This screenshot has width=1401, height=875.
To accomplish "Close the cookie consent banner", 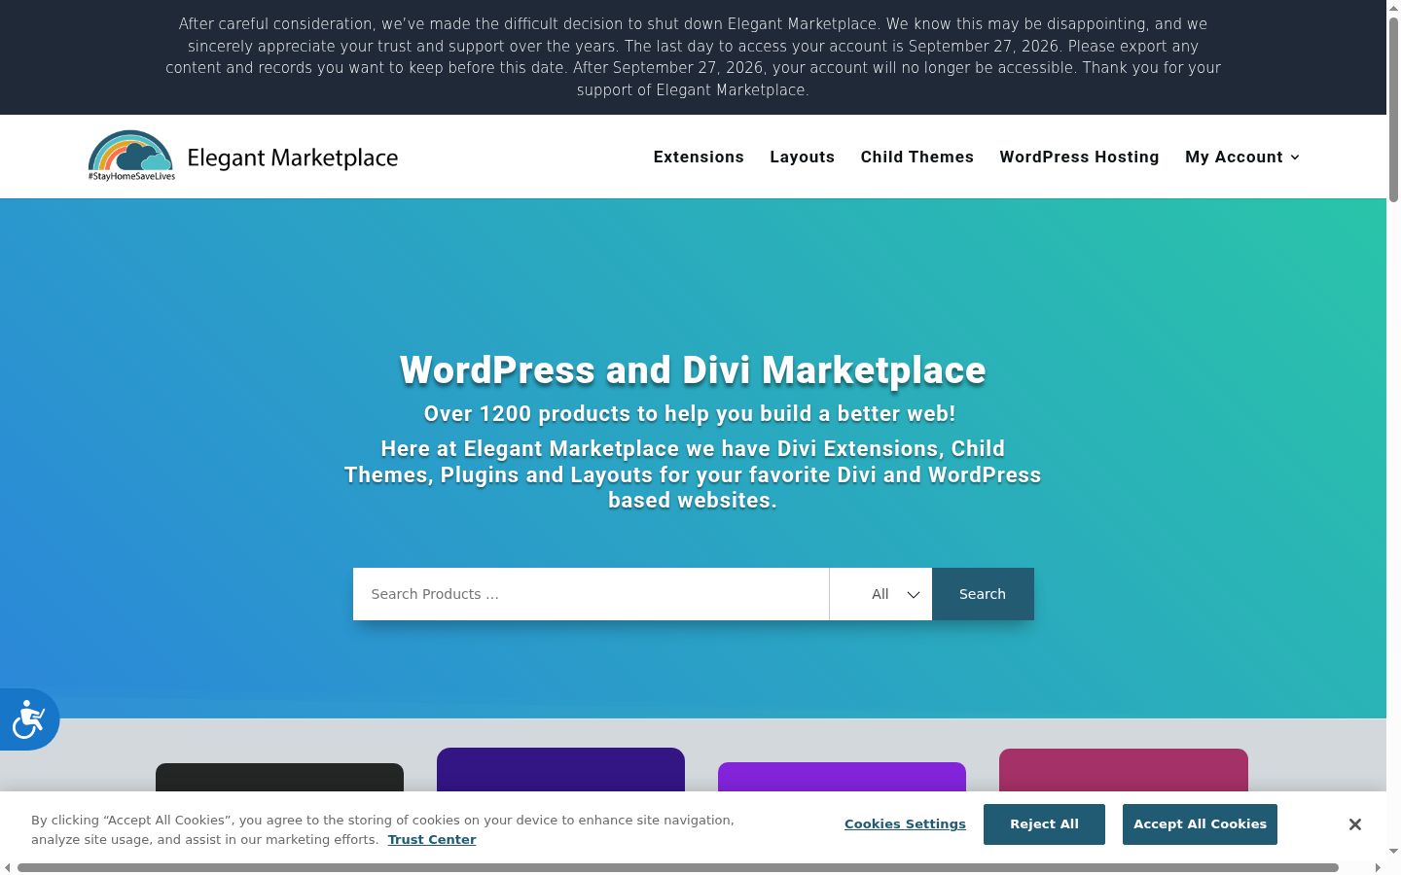I will click(x=1354, y=824).
